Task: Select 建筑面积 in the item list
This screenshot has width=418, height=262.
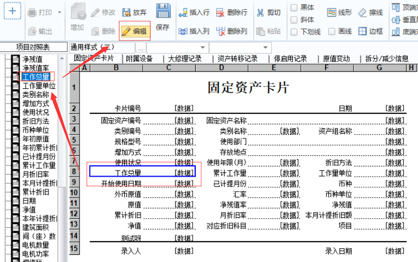Action: [36, 227]
